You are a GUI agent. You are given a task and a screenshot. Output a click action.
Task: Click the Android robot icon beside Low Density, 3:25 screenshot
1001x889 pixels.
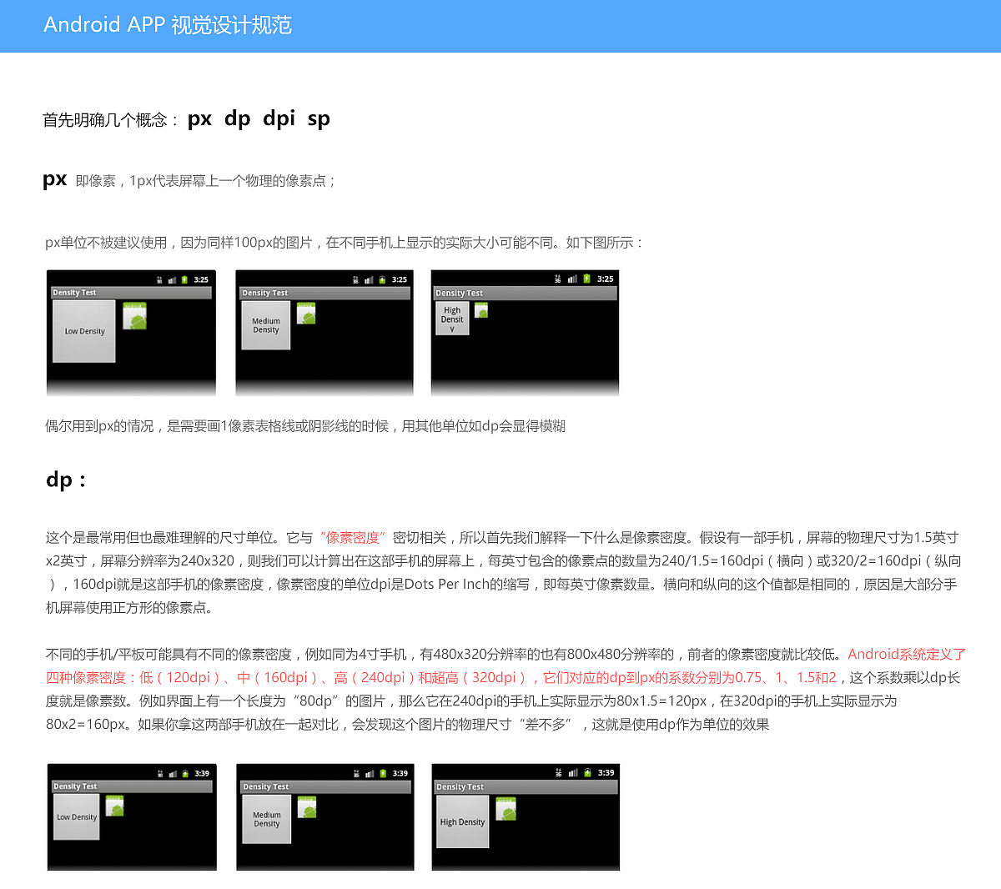coord(134,316)
